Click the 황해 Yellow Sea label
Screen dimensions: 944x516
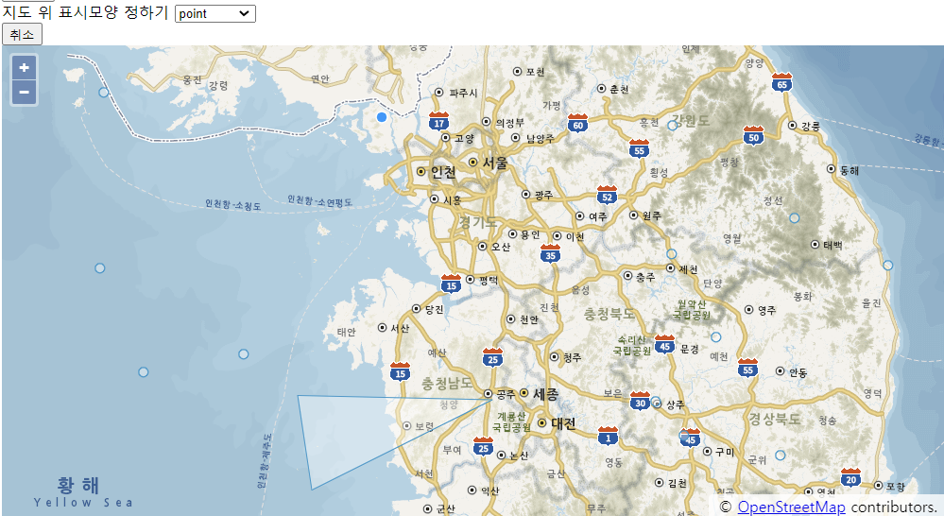tap(82, 491)
